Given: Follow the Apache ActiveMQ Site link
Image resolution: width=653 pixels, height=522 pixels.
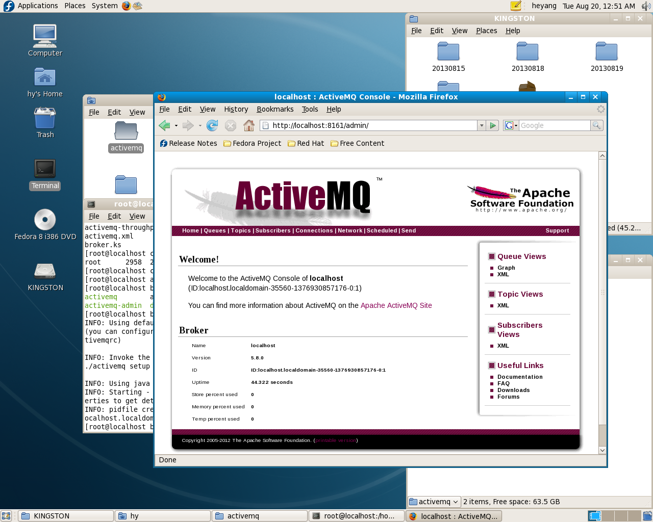Looking at the screenshot, I should click(396, 305).
